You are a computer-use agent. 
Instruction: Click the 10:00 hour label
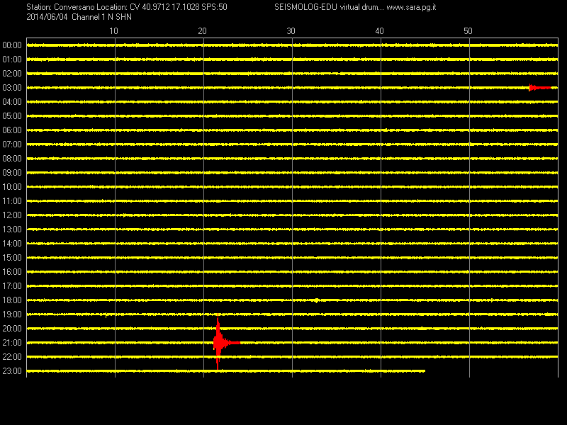[12, 187]
